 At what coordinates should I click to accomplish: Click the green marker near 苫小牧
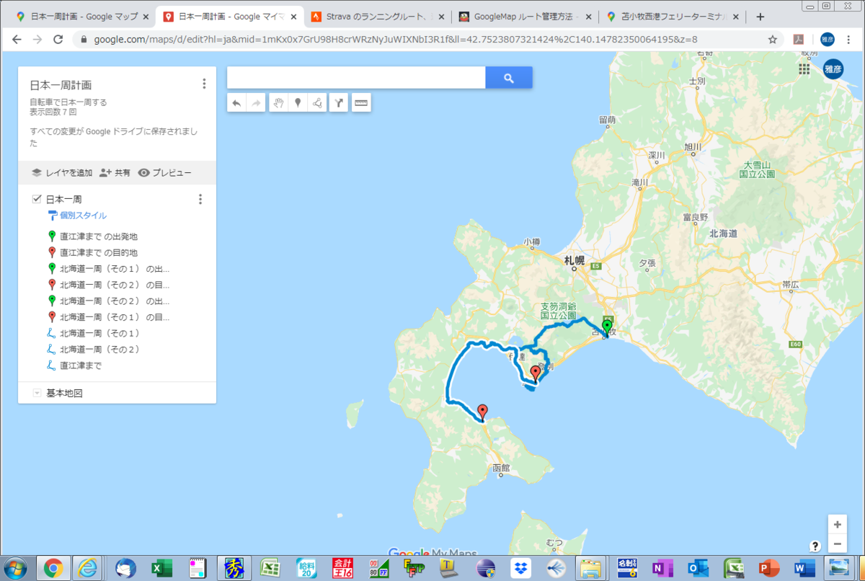(x=608, y=329)
